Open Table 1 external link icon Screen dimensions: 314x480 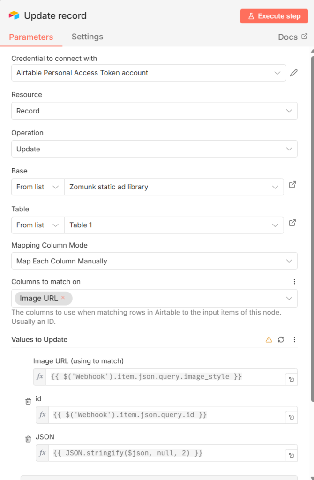(x=292, y=223)
